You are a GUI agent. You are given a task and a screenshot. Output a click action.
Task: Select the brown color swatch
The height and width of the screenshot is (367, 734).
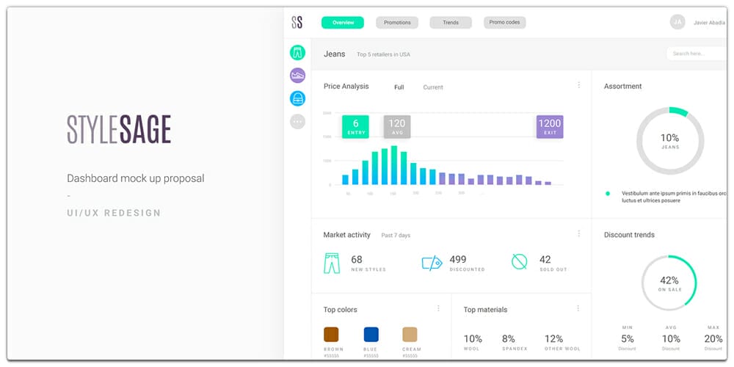(331, 334)
